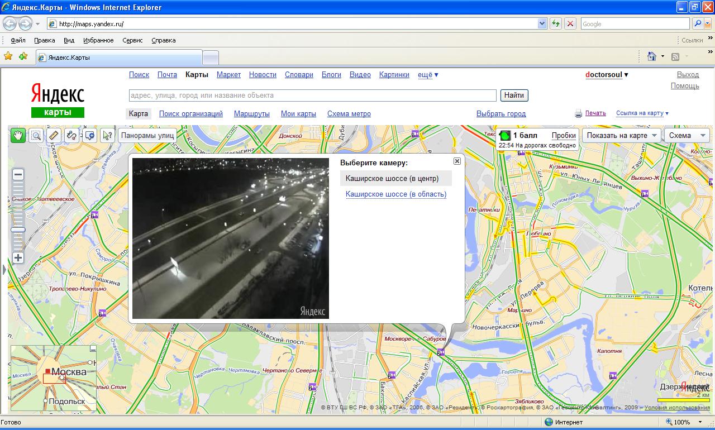
Task: Open 'Схема метро' tab
Action: (349, 113)
